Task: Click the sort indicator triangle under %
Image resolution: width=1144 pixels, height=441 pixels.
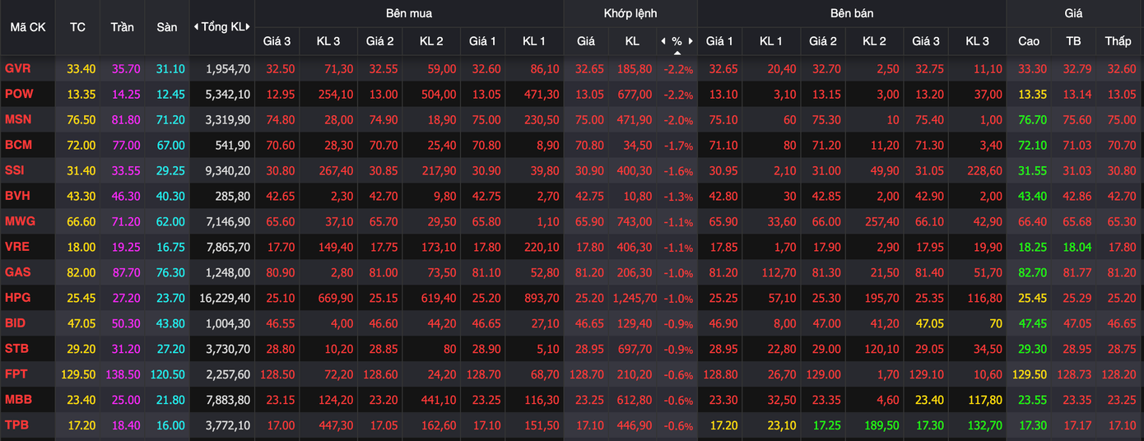Action: click(677, 52)
